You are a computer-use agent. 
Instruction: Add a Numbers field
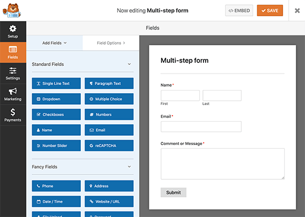pyautogui.click(x=109, y=114)
